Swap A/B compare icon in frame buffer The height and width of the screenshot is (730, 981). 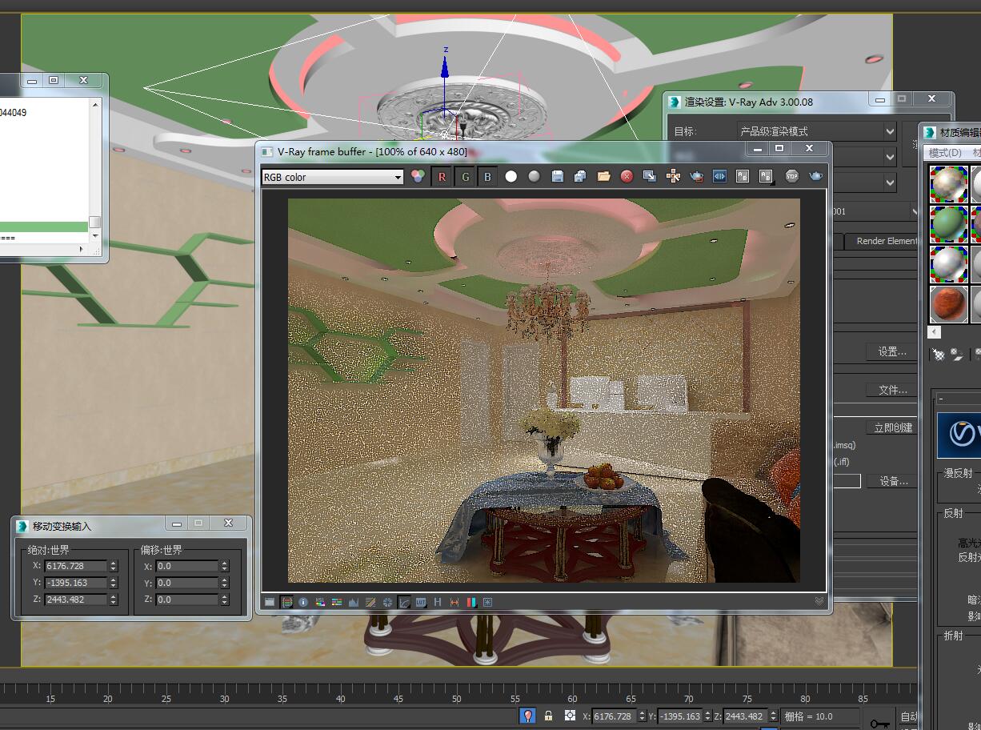[743, 177]
